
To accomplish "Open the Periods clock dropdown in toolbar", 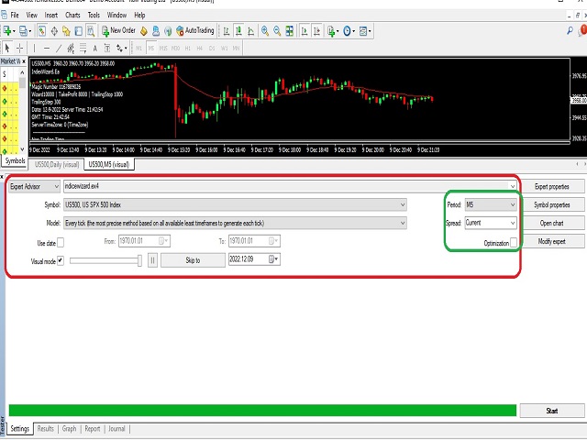I will click(349, 31).
